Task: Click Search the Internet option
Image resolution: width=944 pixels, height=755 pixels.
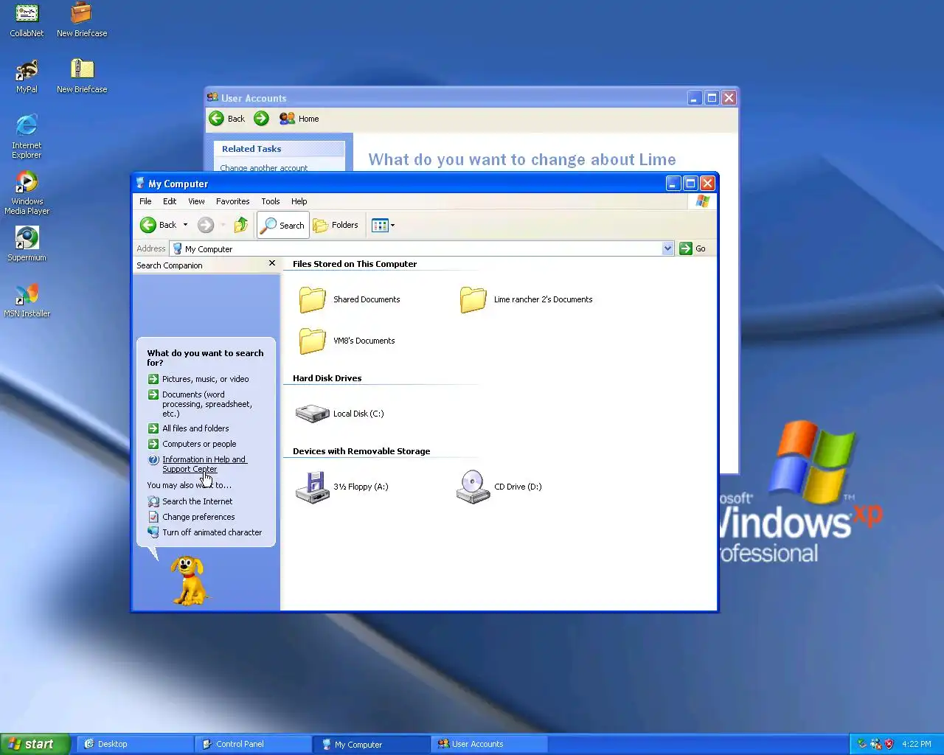Action: pyautogui.click(x=190, y=501)
